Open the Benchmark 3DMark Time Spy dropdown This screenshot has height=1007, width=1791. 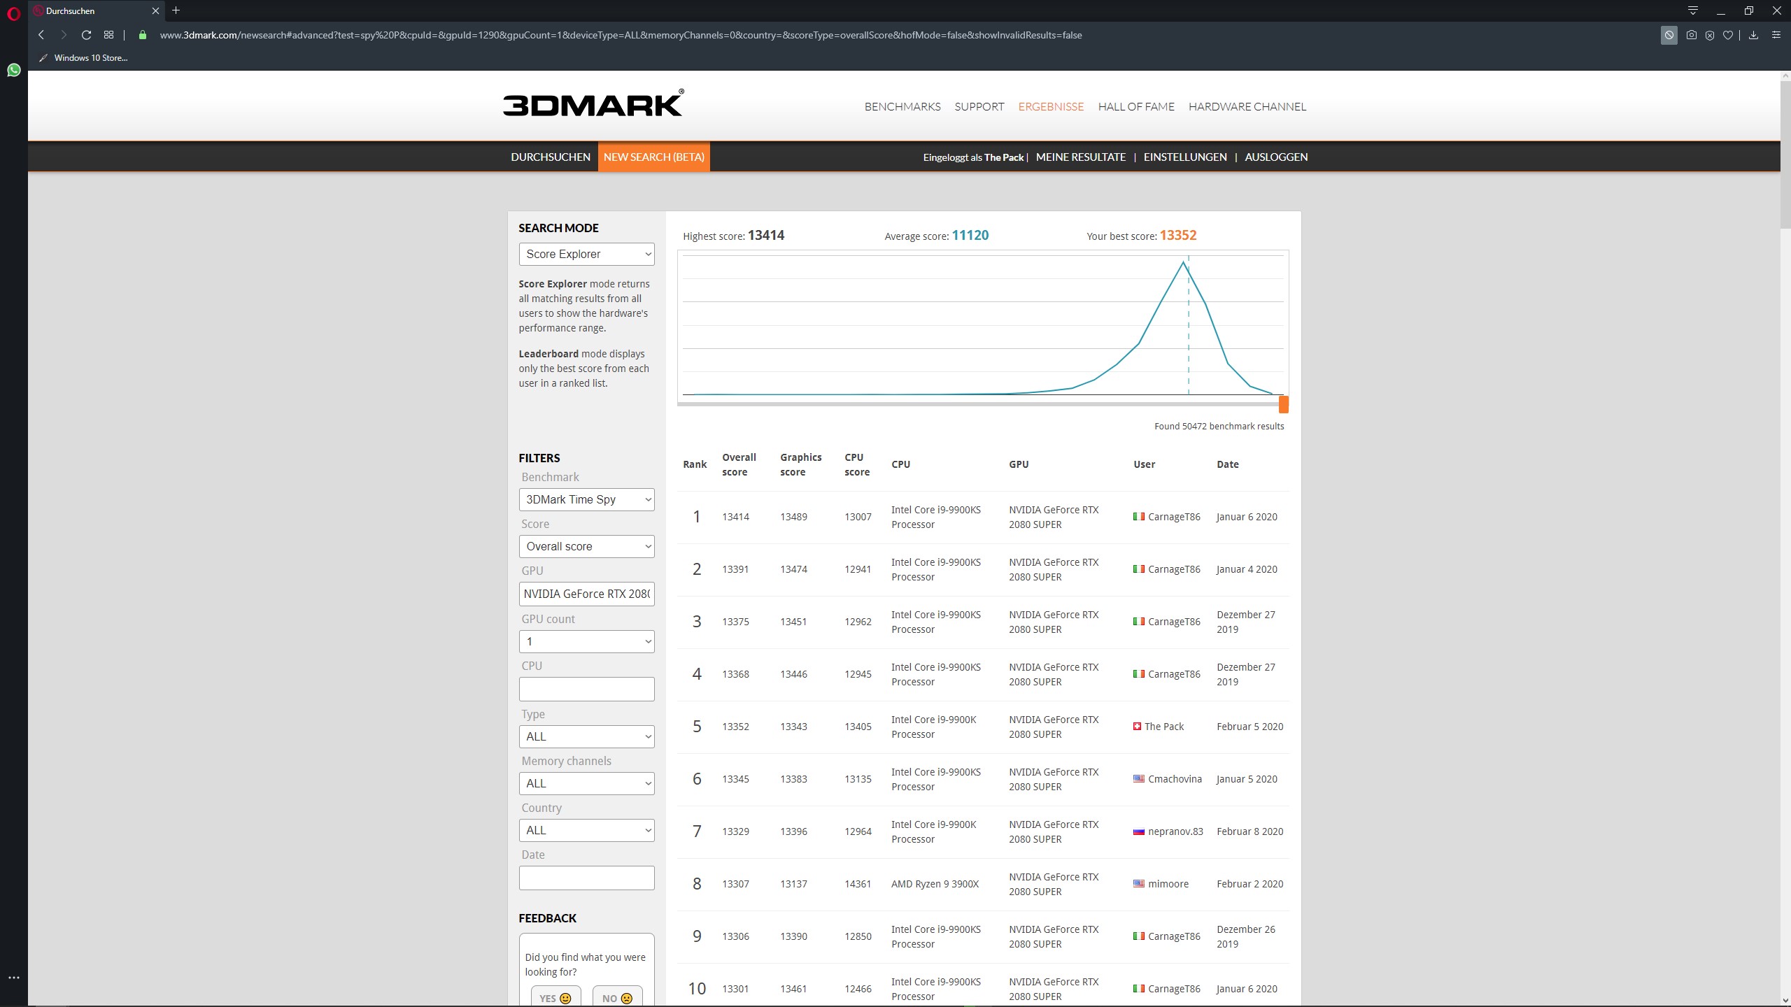[x=586, y=499]
